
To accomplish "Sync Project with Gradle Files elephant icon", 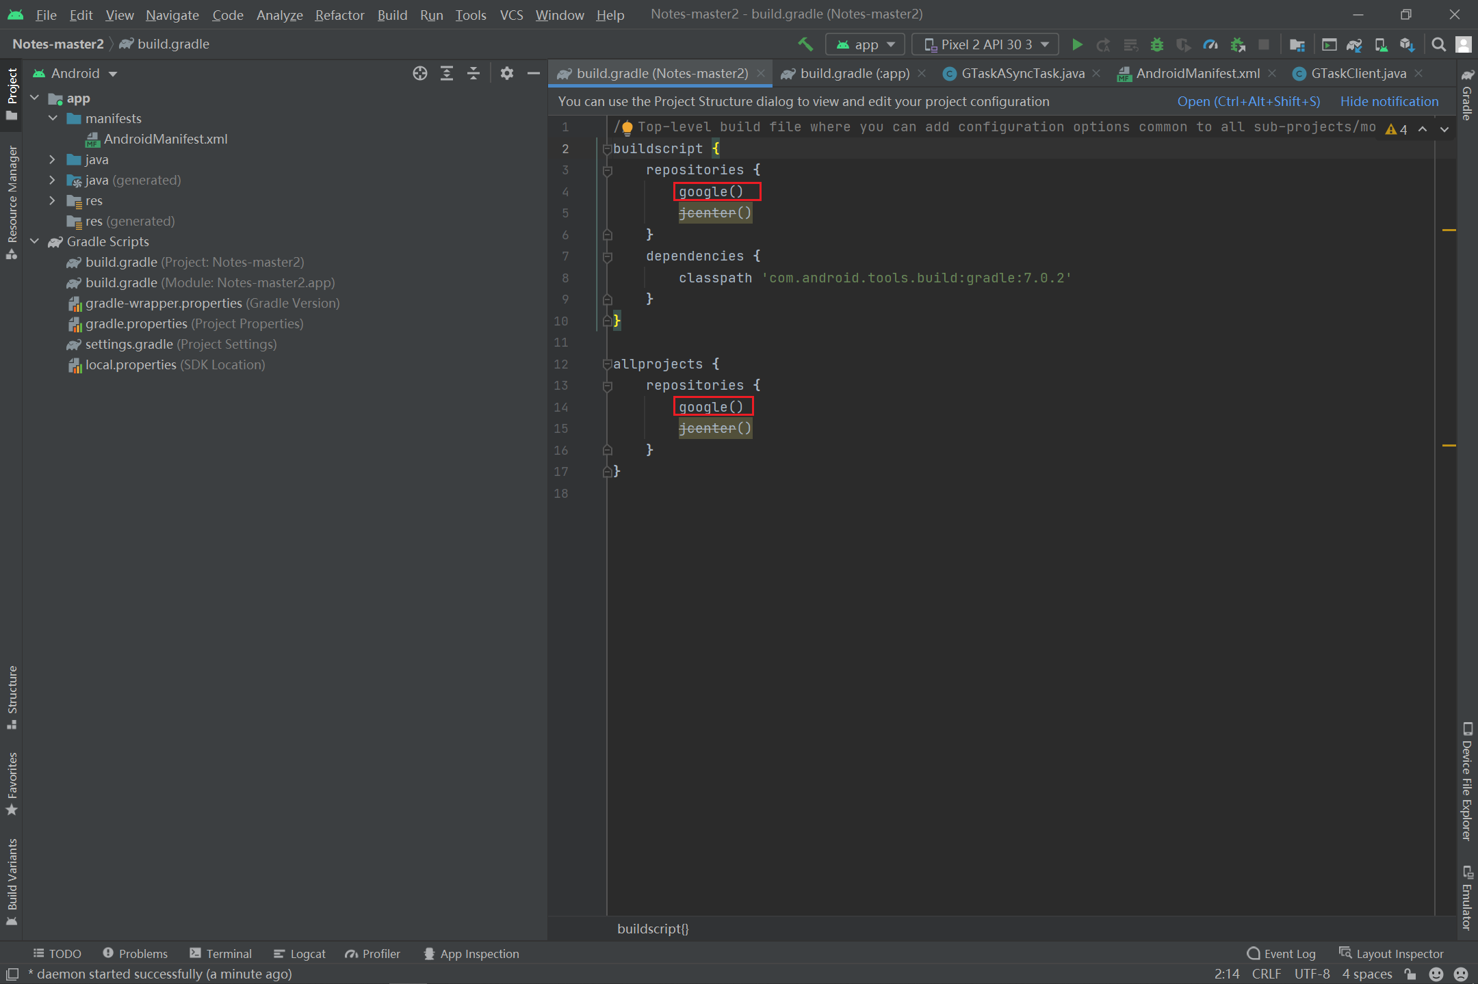I will click(x=1355, y=44).
